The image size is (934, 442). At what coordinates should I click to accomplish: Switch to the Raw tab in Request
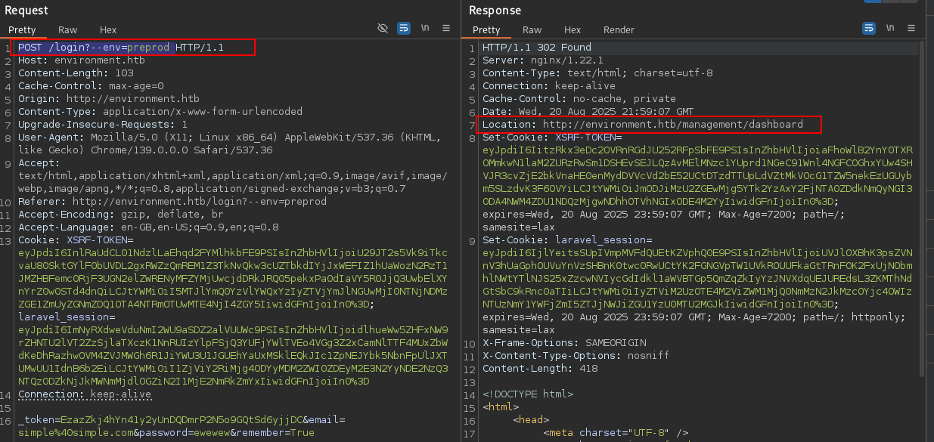pos(68,30)
